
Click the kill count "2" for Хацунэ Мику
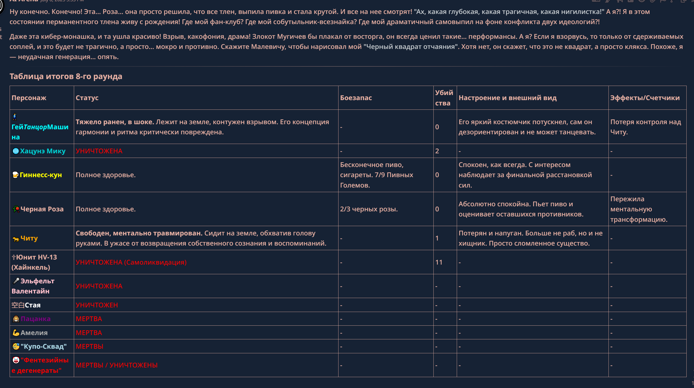point(437,151)
